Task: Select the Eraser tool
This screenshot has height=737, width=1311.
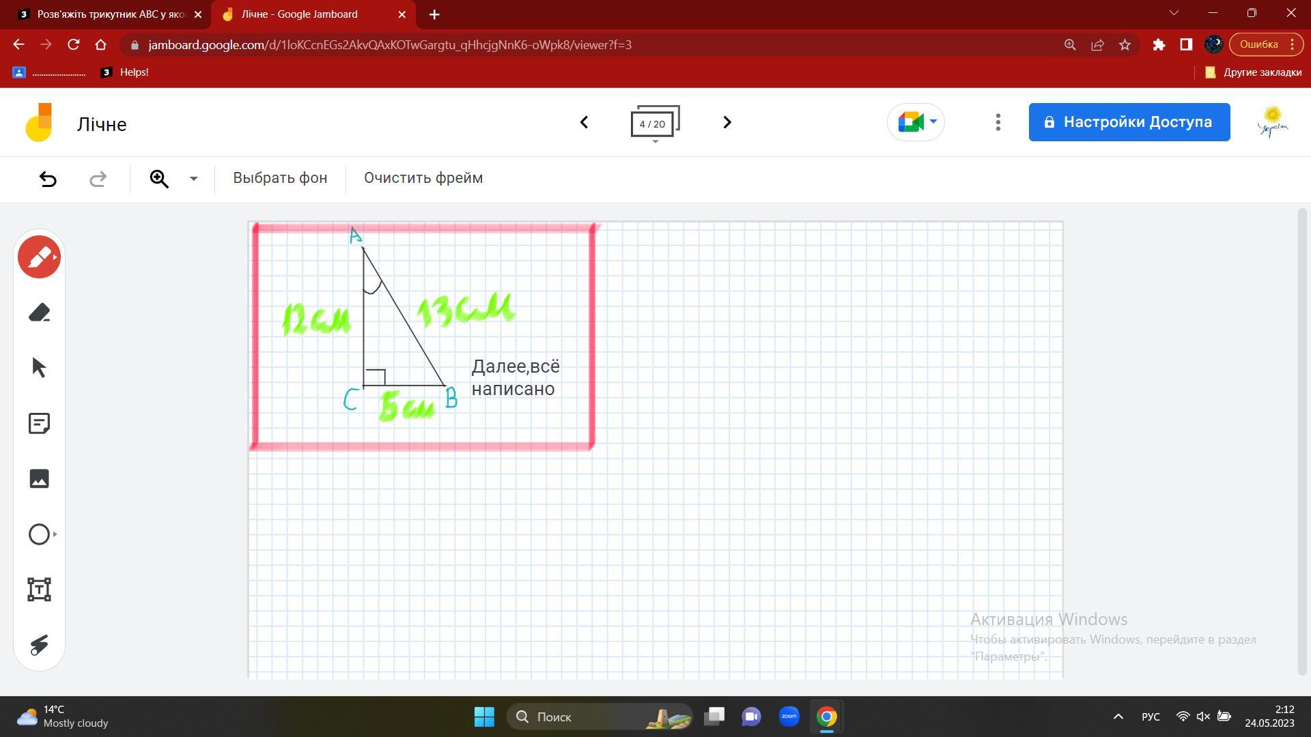Action: point(39,313)
